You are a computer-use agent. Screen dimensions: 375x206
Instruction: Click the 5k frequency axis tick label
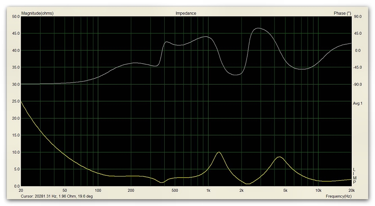[x=285, y=190]
